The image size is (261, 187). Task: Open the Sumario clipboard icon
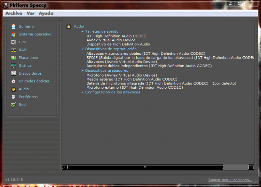point(13,26)
